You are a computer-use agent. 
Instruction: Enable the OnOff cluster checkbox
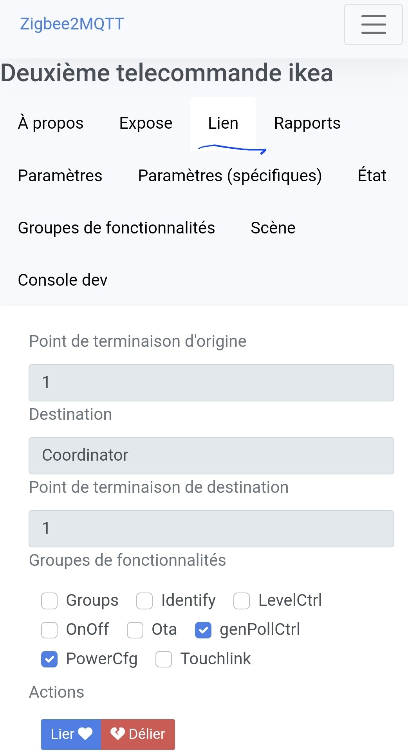tap(49, 630)
